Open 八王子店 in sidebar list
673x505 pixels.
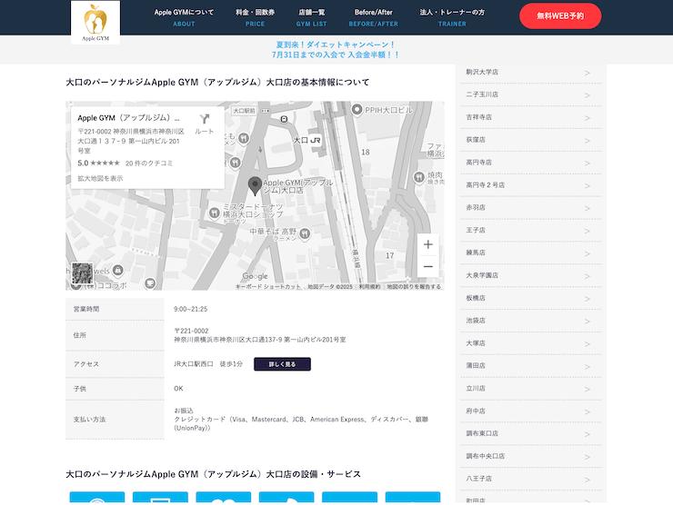[531, 479]
